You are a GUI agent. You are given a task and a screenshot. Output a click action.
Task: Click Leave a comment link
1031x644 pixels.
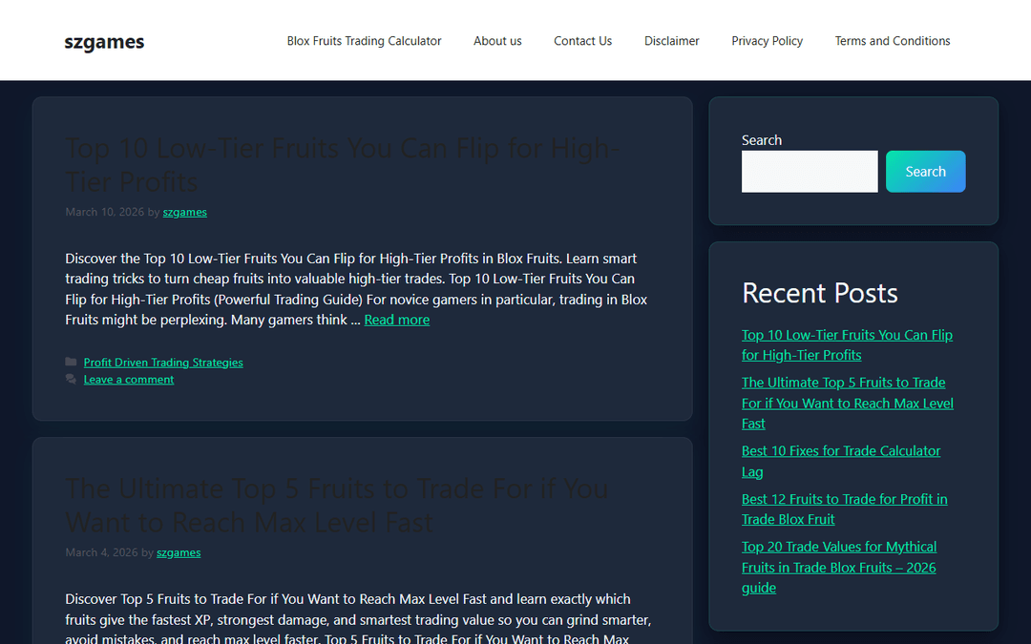[x=128, y=379]
